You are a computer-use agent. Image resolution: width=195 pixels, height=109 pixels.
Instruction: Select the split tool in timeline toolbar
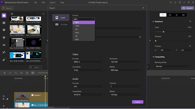21,73
